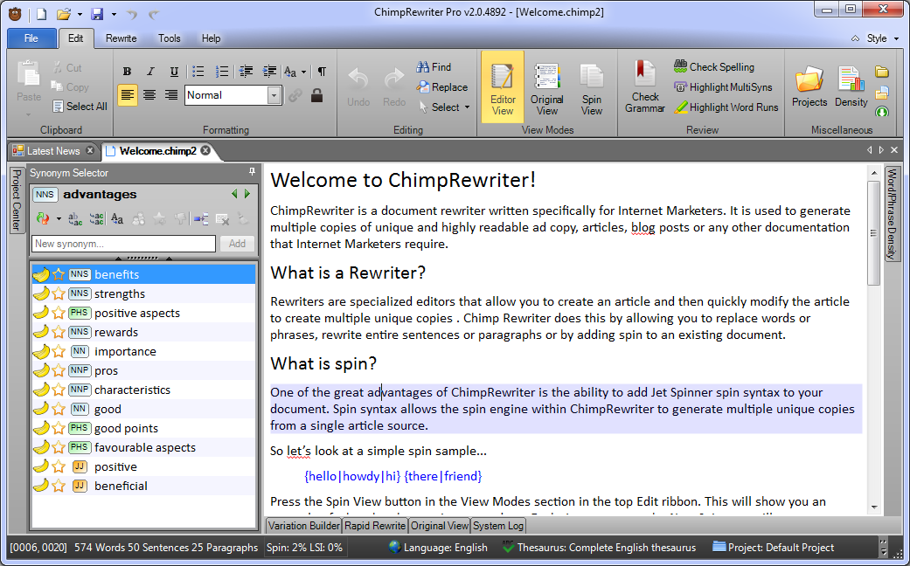Open the Density tool

click(851, 88)
